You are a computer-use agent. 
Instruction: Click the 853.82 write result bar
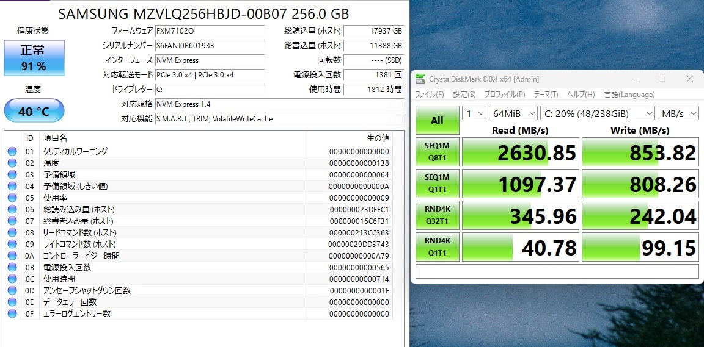[640, 151]
